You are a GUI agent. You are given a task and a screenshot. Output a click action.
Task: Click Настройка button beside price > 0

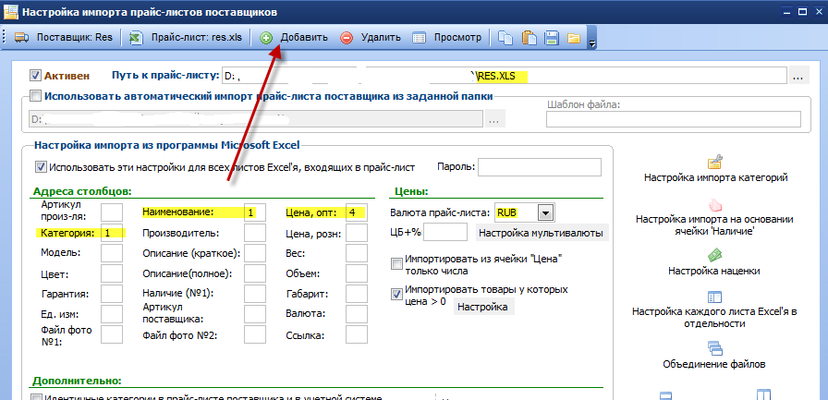pyautogui.click(x=484, y=307)
